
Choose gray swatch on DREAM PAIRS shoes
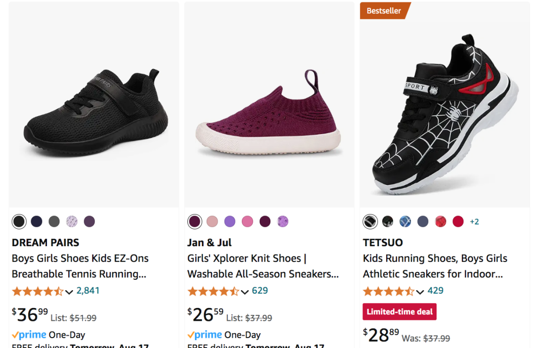pos(54,221)
